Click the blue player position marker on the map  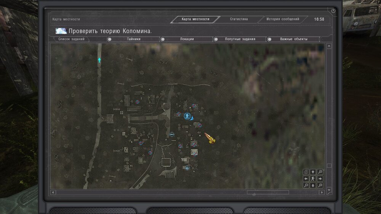pos(187,116)
